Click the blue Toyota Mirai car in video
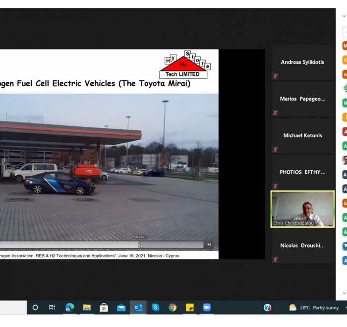The height and width of the screenshot is (327, 347). point(59,183)
